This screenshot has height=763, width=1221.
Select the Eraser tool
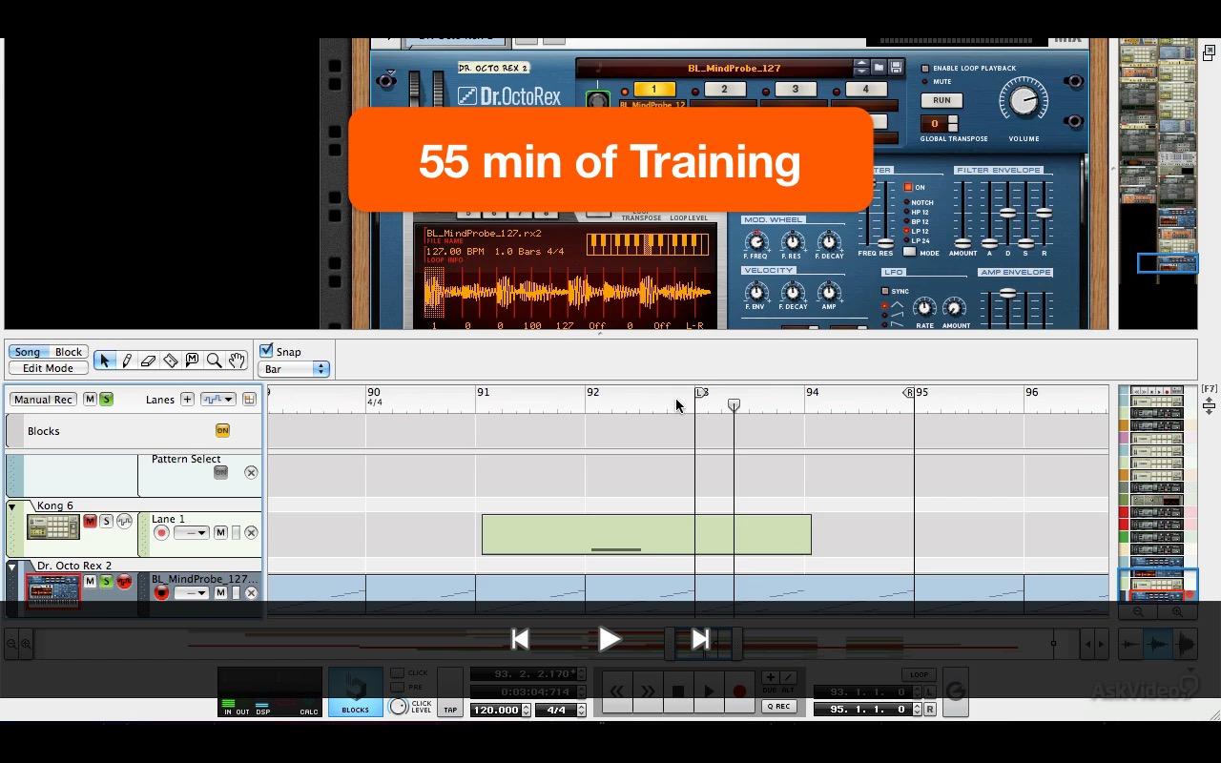(148, 361)
